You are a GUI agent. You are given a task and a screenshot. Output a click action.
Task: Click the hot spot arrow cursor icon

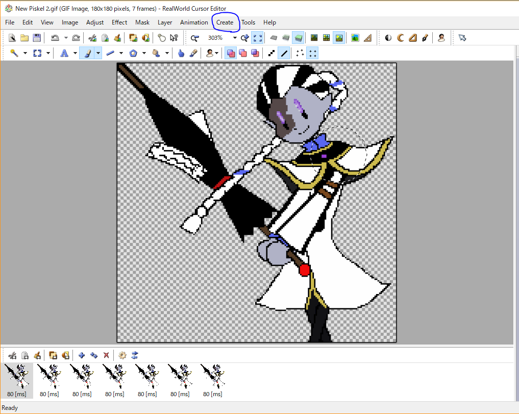462,38
